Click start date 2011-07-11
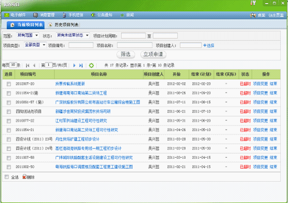 coord(176,102)
